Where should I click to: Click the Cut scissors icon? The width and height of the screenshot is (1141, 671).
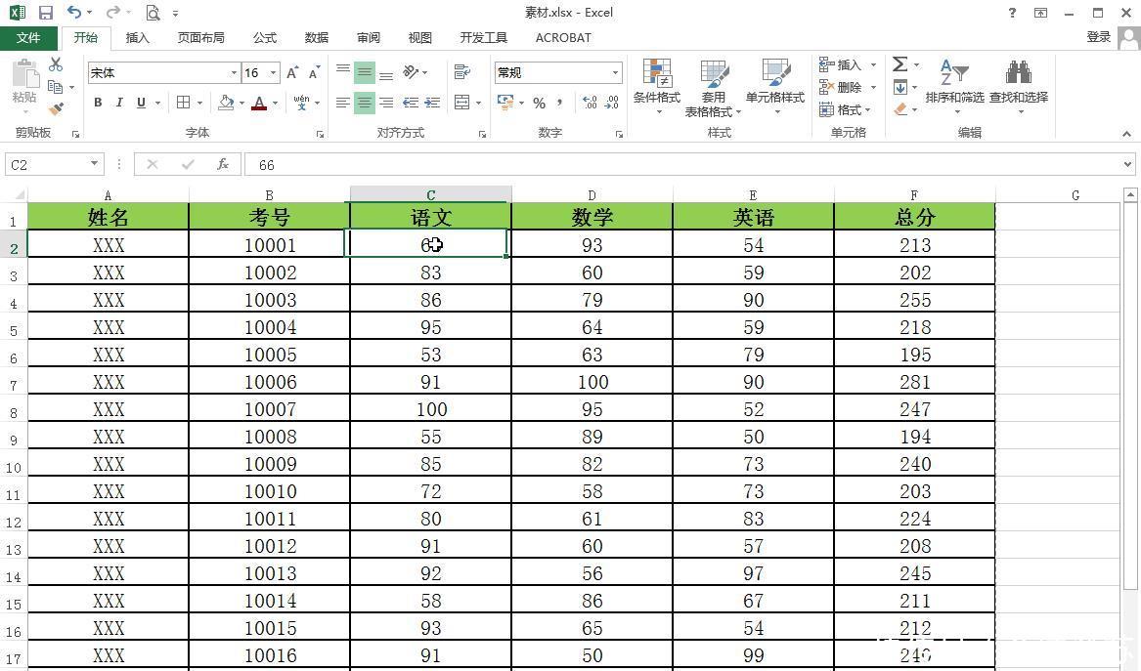[x=56, y=64]
